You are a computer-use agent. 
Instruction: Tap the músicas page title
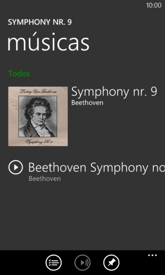point(48,43)
